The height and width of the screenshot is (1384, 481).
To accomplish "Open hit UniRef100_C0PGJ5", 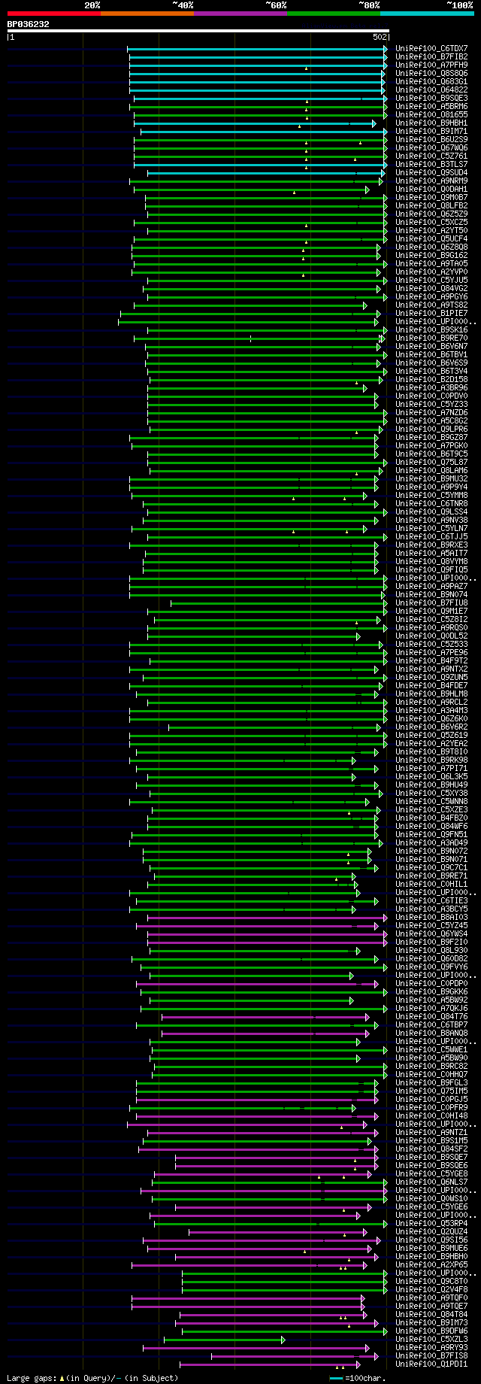I will 431,1099.
